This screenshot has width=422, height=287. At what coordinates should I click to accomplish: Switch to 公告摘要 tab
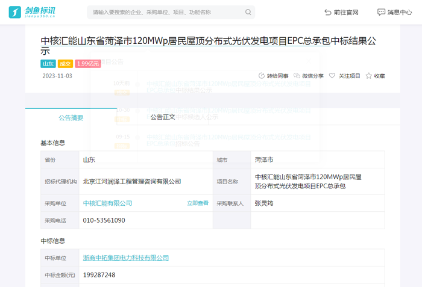tap(71, 118)
